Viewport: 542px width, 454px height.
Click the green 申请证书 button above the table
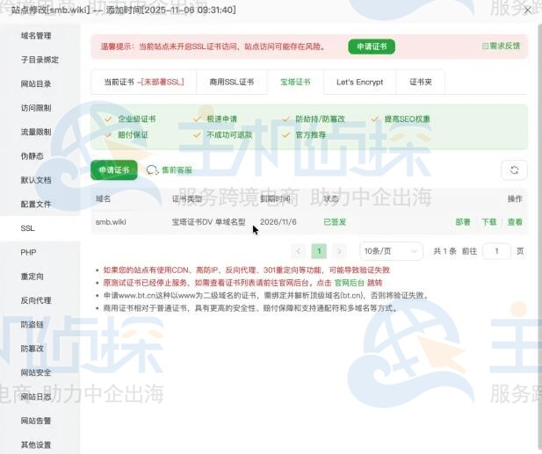[114, 170]
